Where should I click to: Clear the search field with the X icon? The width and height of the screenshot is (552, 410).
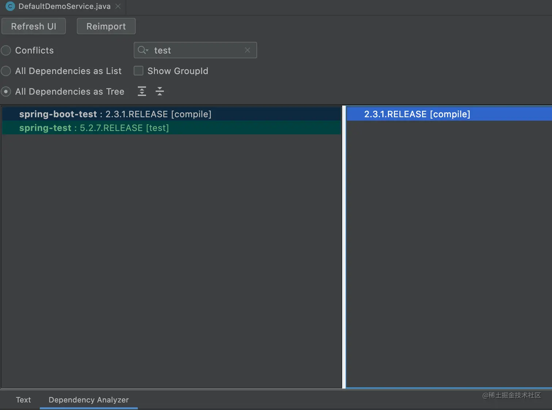[248, 50]
